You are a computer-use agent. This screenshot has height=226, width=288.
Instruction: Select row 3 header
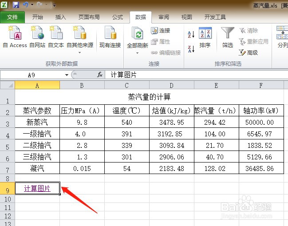(8, 122)
